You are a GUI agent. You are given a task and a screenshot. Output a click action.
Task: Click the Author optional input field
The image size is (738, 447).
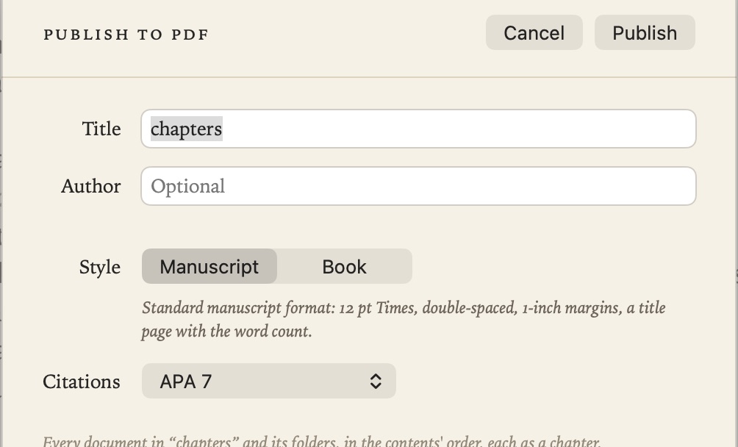point(418,186)
